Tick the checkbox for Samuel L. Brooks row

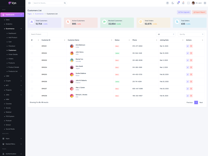click(32, 96)
